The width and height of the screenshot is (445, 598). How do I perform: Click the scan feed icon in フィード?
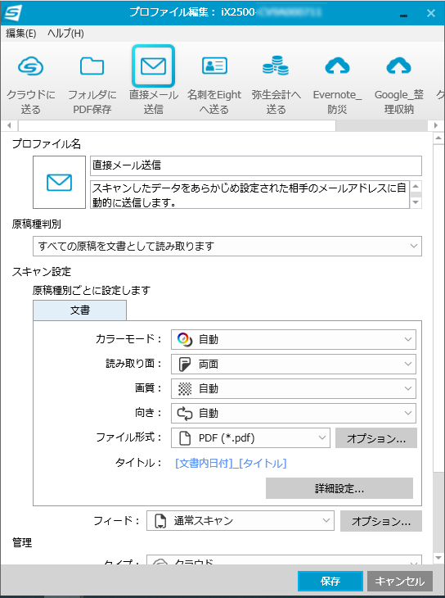[160, 521]
